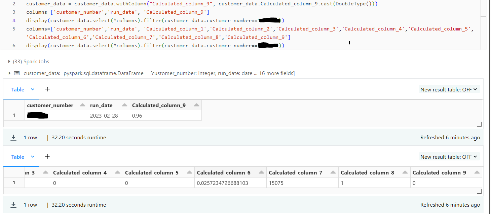Click the Calculated_column_8 header
The image size is (491, 214).
[367, 172]
